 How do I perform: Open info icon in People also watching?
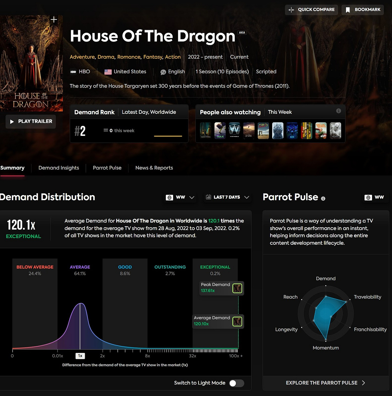338,111
